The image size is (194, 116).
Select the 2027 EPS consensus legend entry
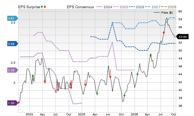click(152, 7)
